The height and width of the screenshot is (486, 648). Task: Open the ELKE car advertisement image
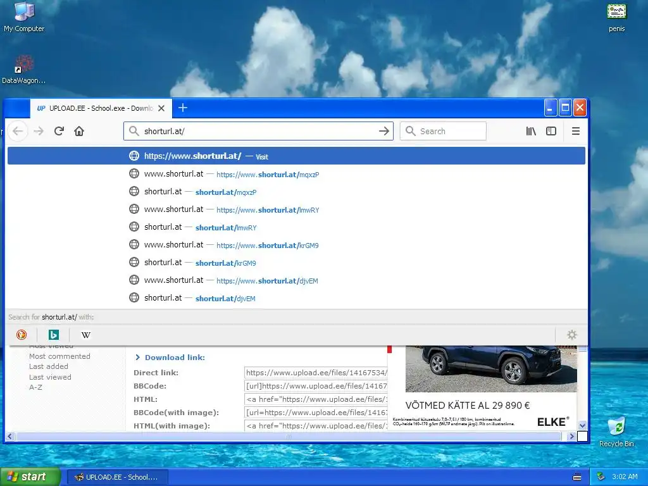pos(491,369)
